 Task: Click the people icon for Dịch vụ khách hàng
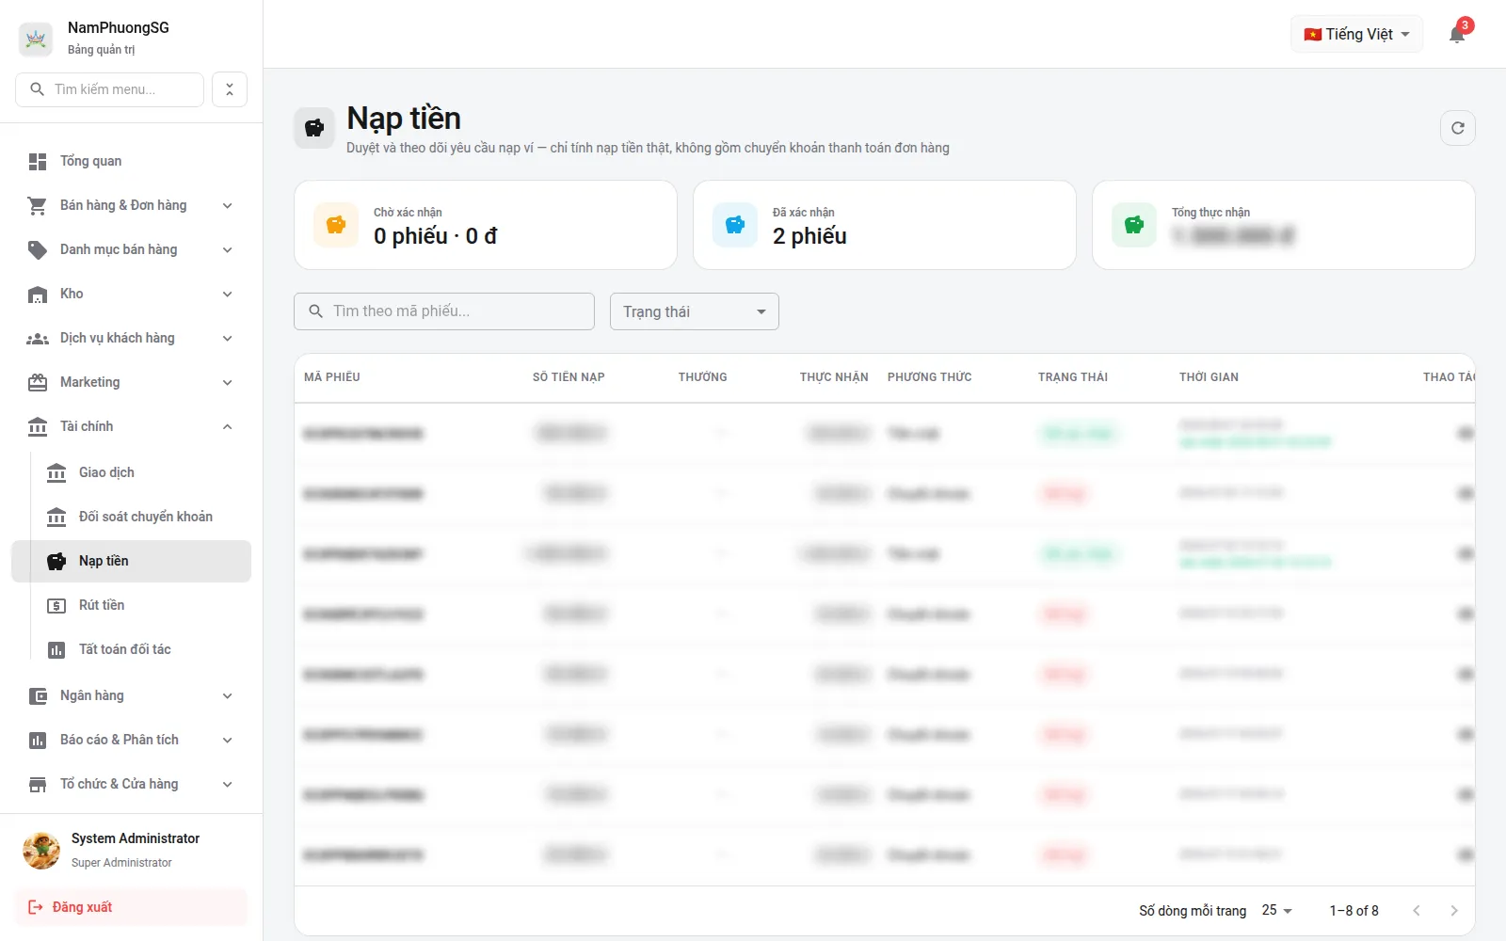(38, 338)
